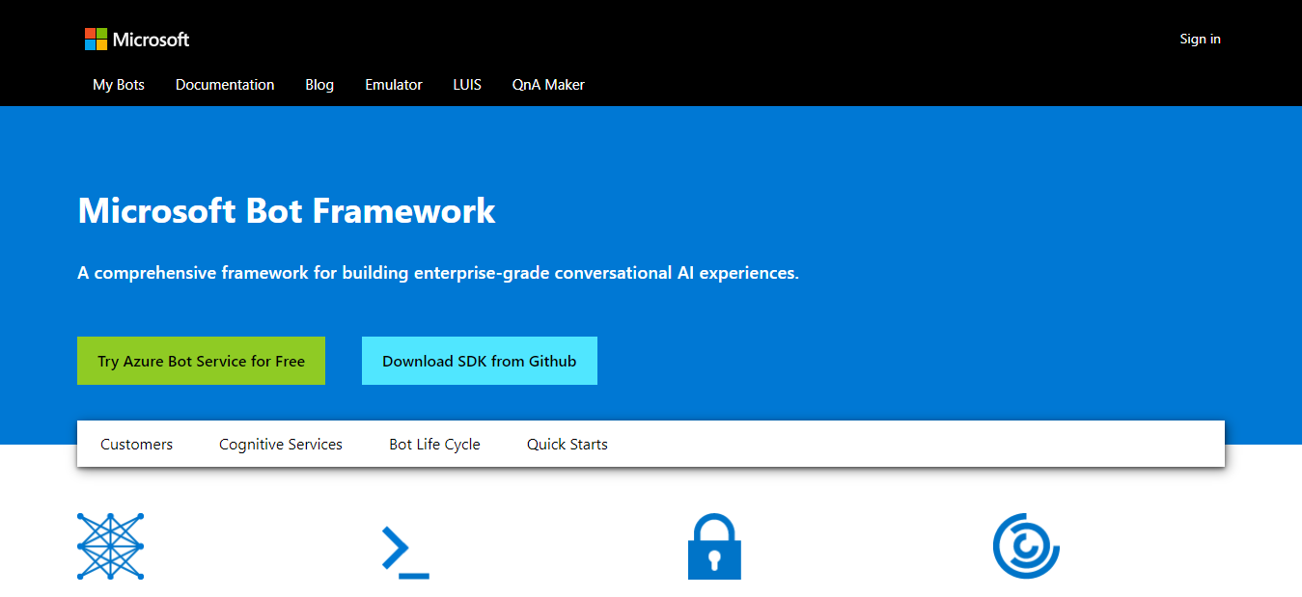Open the Documentation menu item

pyautogui.click(x=225, y=85)
